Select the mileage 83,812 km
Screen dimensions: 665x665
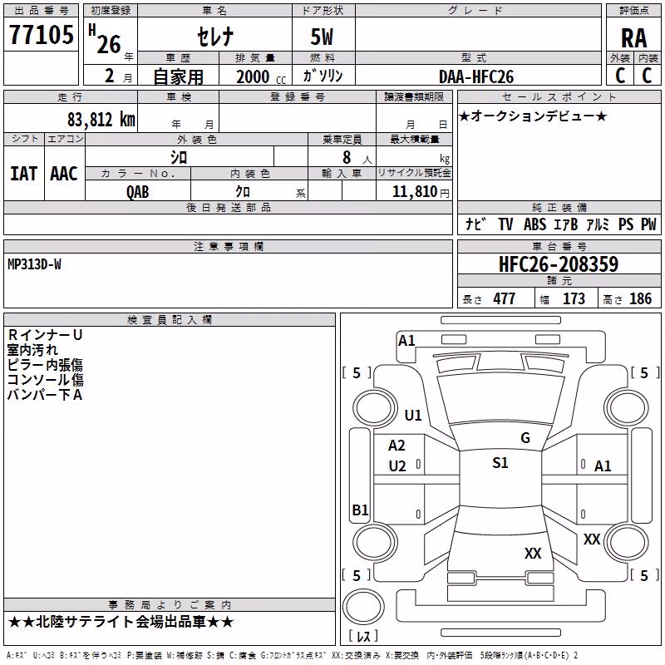pyautogui.click(x=101, y=120)
